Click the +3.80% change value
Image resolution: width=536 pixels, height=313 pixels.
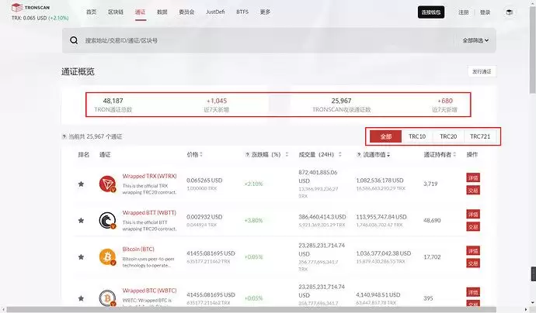(253, 220)
